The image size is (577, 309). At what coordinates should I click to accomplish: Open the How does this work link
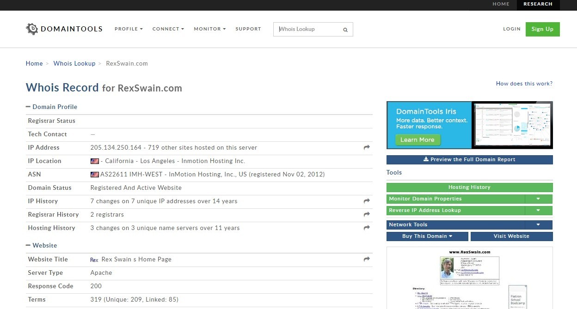point(524,84)
